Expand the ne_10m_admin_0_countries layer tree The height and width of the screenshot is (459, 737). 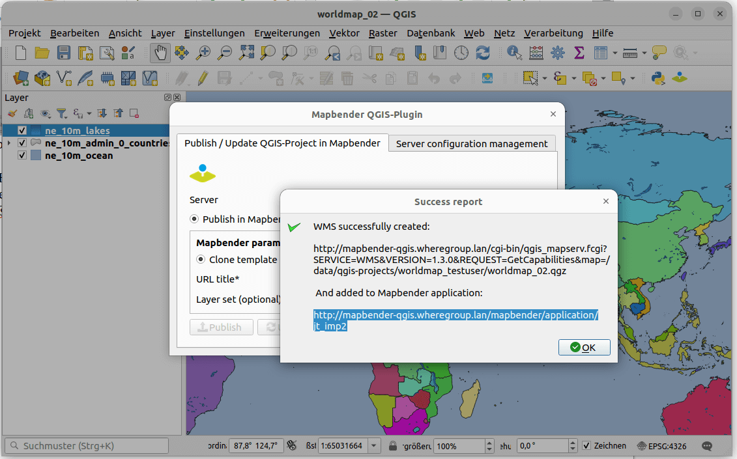[8, 143]
